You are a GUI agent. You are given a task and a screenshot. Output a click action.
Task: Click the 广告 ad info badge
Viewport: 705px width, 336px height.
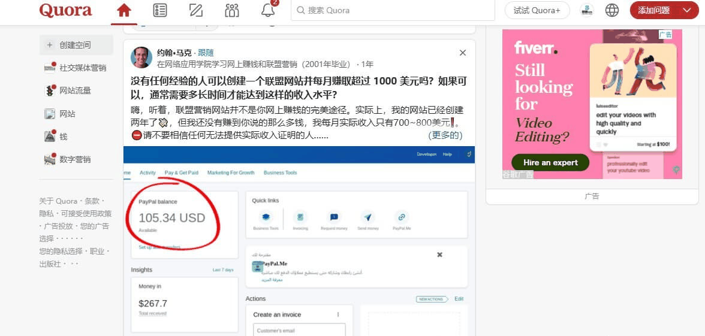665,35
